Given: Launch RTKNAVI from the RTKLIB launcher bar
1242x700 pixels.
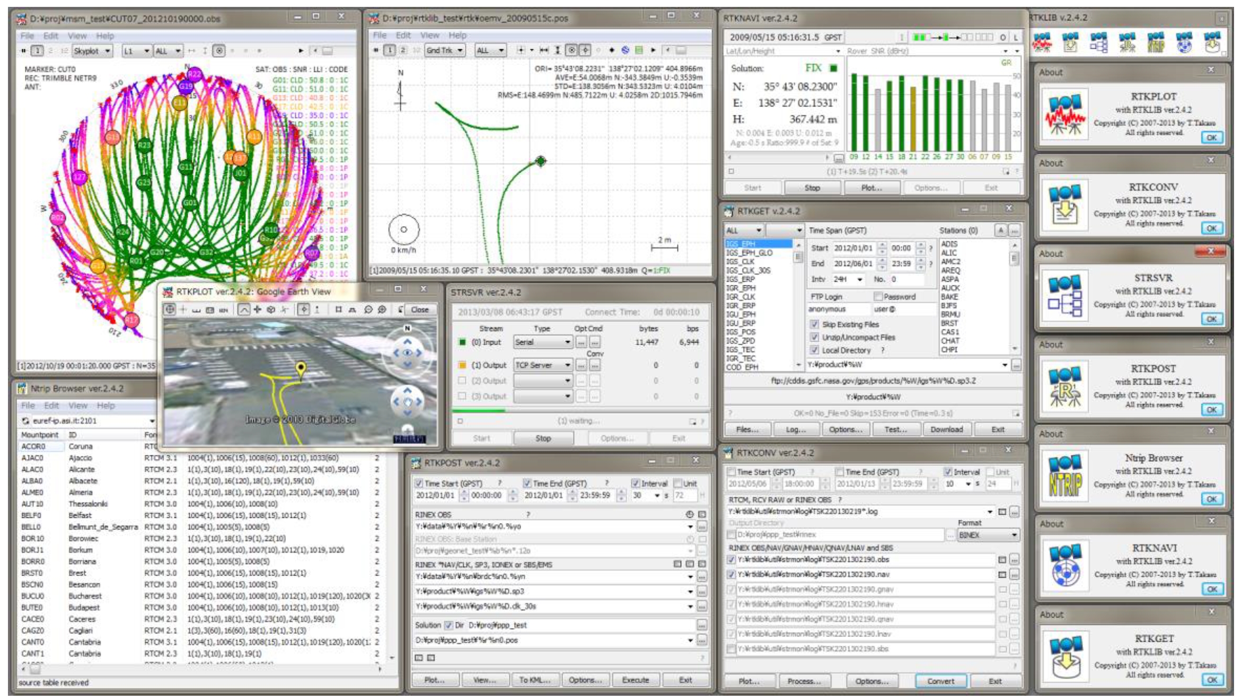Looking at the screenshot, I should pyautogui.click(x=1184, y=43).
